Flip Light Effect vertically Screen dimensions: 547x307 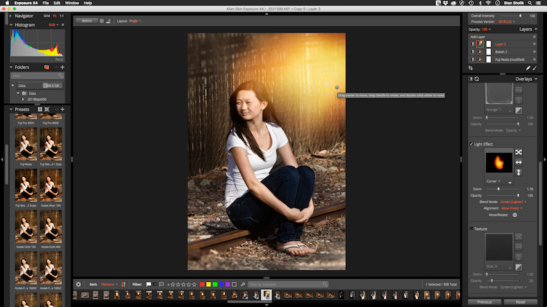[x=519, y=173]
